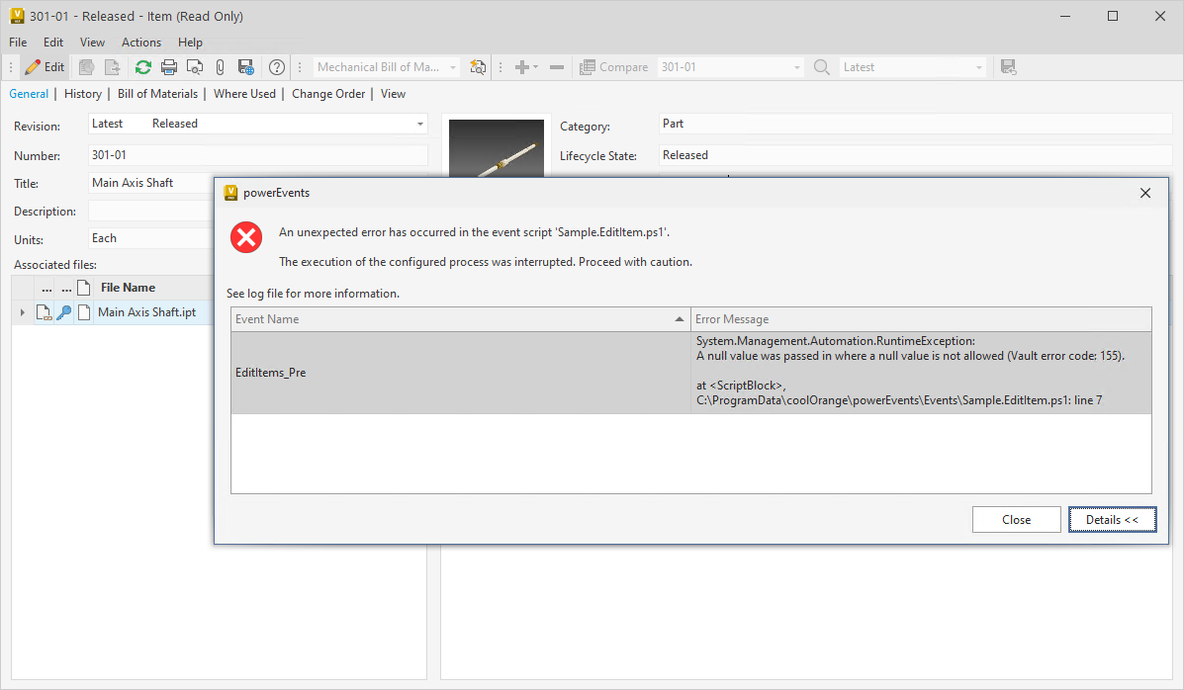
Task: Switch to the Bill of Materials tab
Action: [x=158, y=94]
